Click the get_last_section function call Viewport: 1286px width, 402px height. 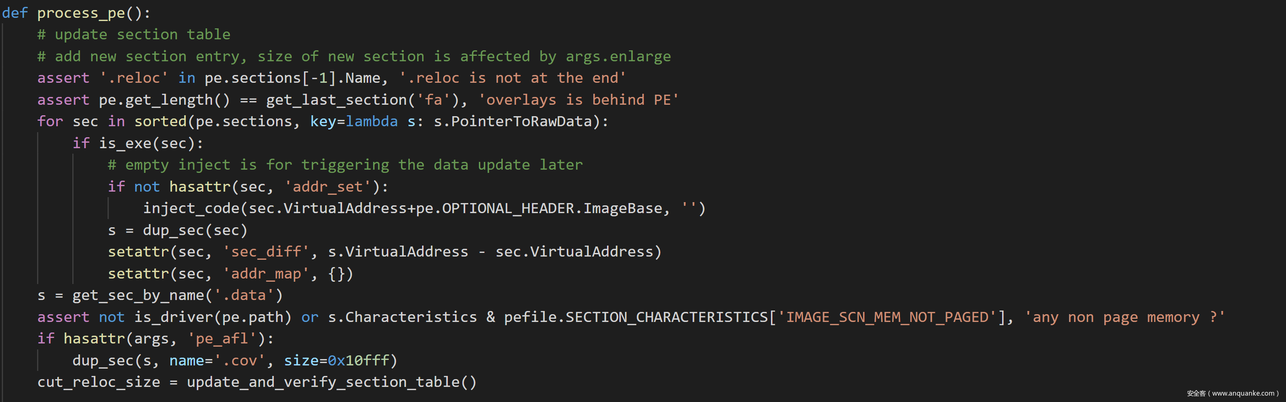click(x=336, y=100)
